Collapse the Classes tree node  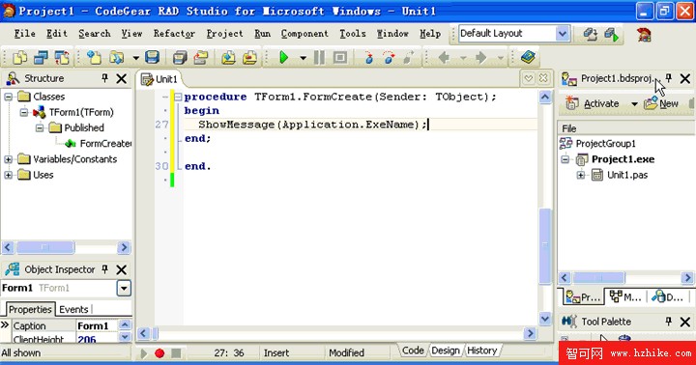coord(9,97)
